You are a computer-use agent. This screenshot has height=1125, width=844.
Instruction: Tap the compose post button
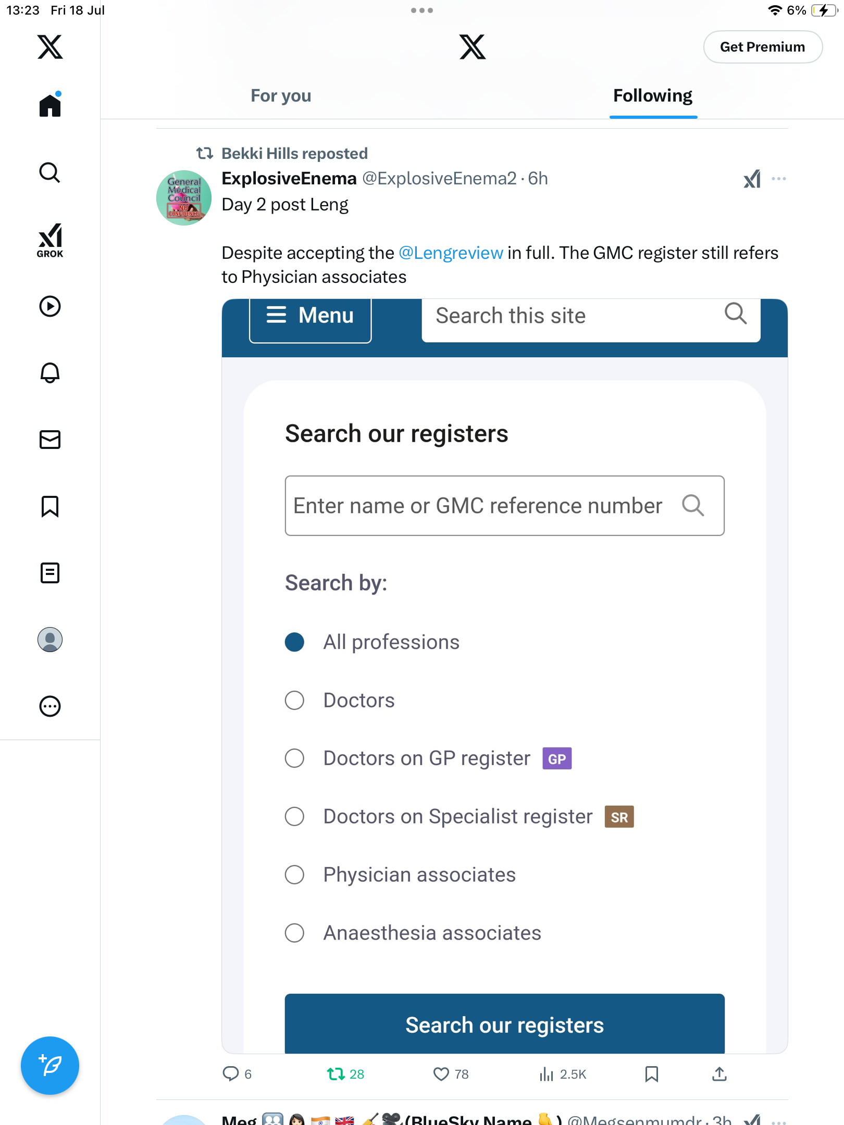click(x=50, y=1066)
